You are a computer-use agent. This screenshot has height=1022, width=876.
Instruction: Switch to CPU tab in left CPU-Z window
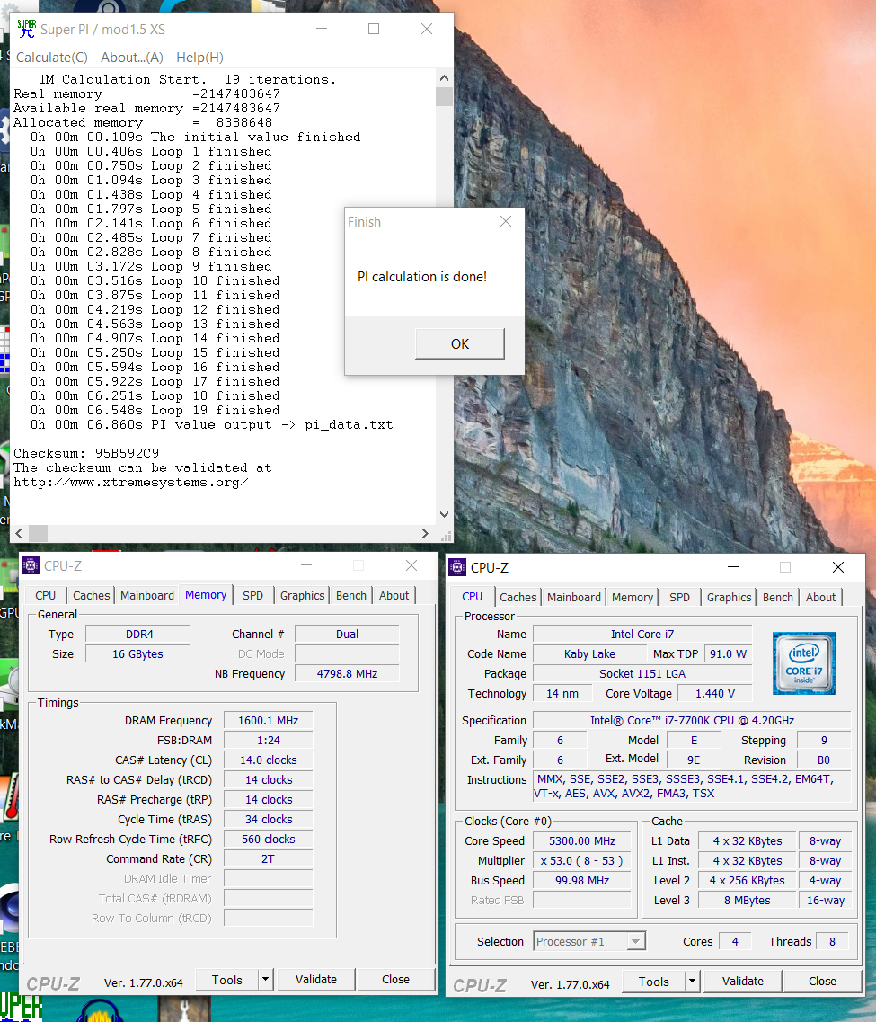coord(46,595)
